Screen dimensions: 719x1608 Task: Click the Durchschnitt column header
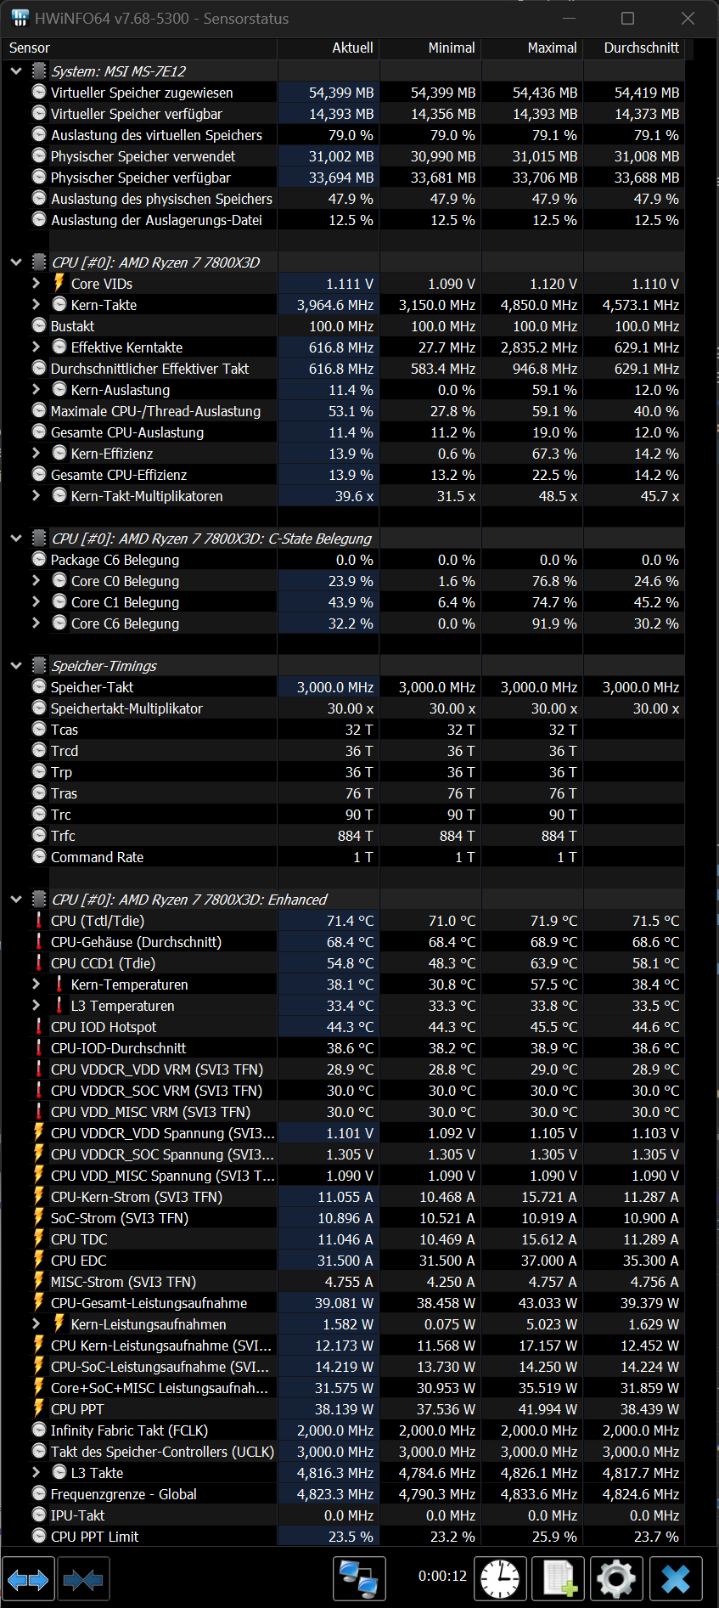(x=634, y=48)
